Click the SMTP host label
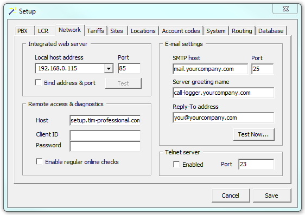 [x=186, y=58]
